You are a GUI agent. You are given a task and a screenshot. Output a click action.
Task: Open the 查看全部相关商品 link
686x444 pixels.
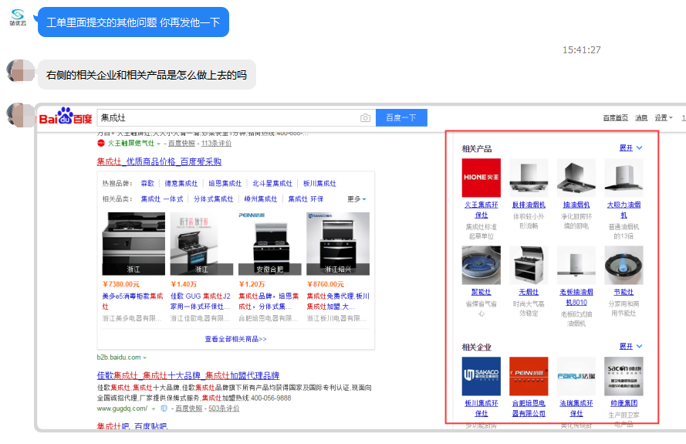[235, 339]
